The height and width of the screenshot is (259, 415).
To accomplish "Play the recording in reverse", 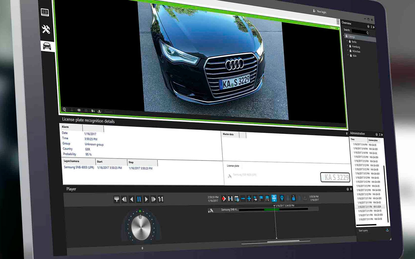I will [x=132, y=199].
